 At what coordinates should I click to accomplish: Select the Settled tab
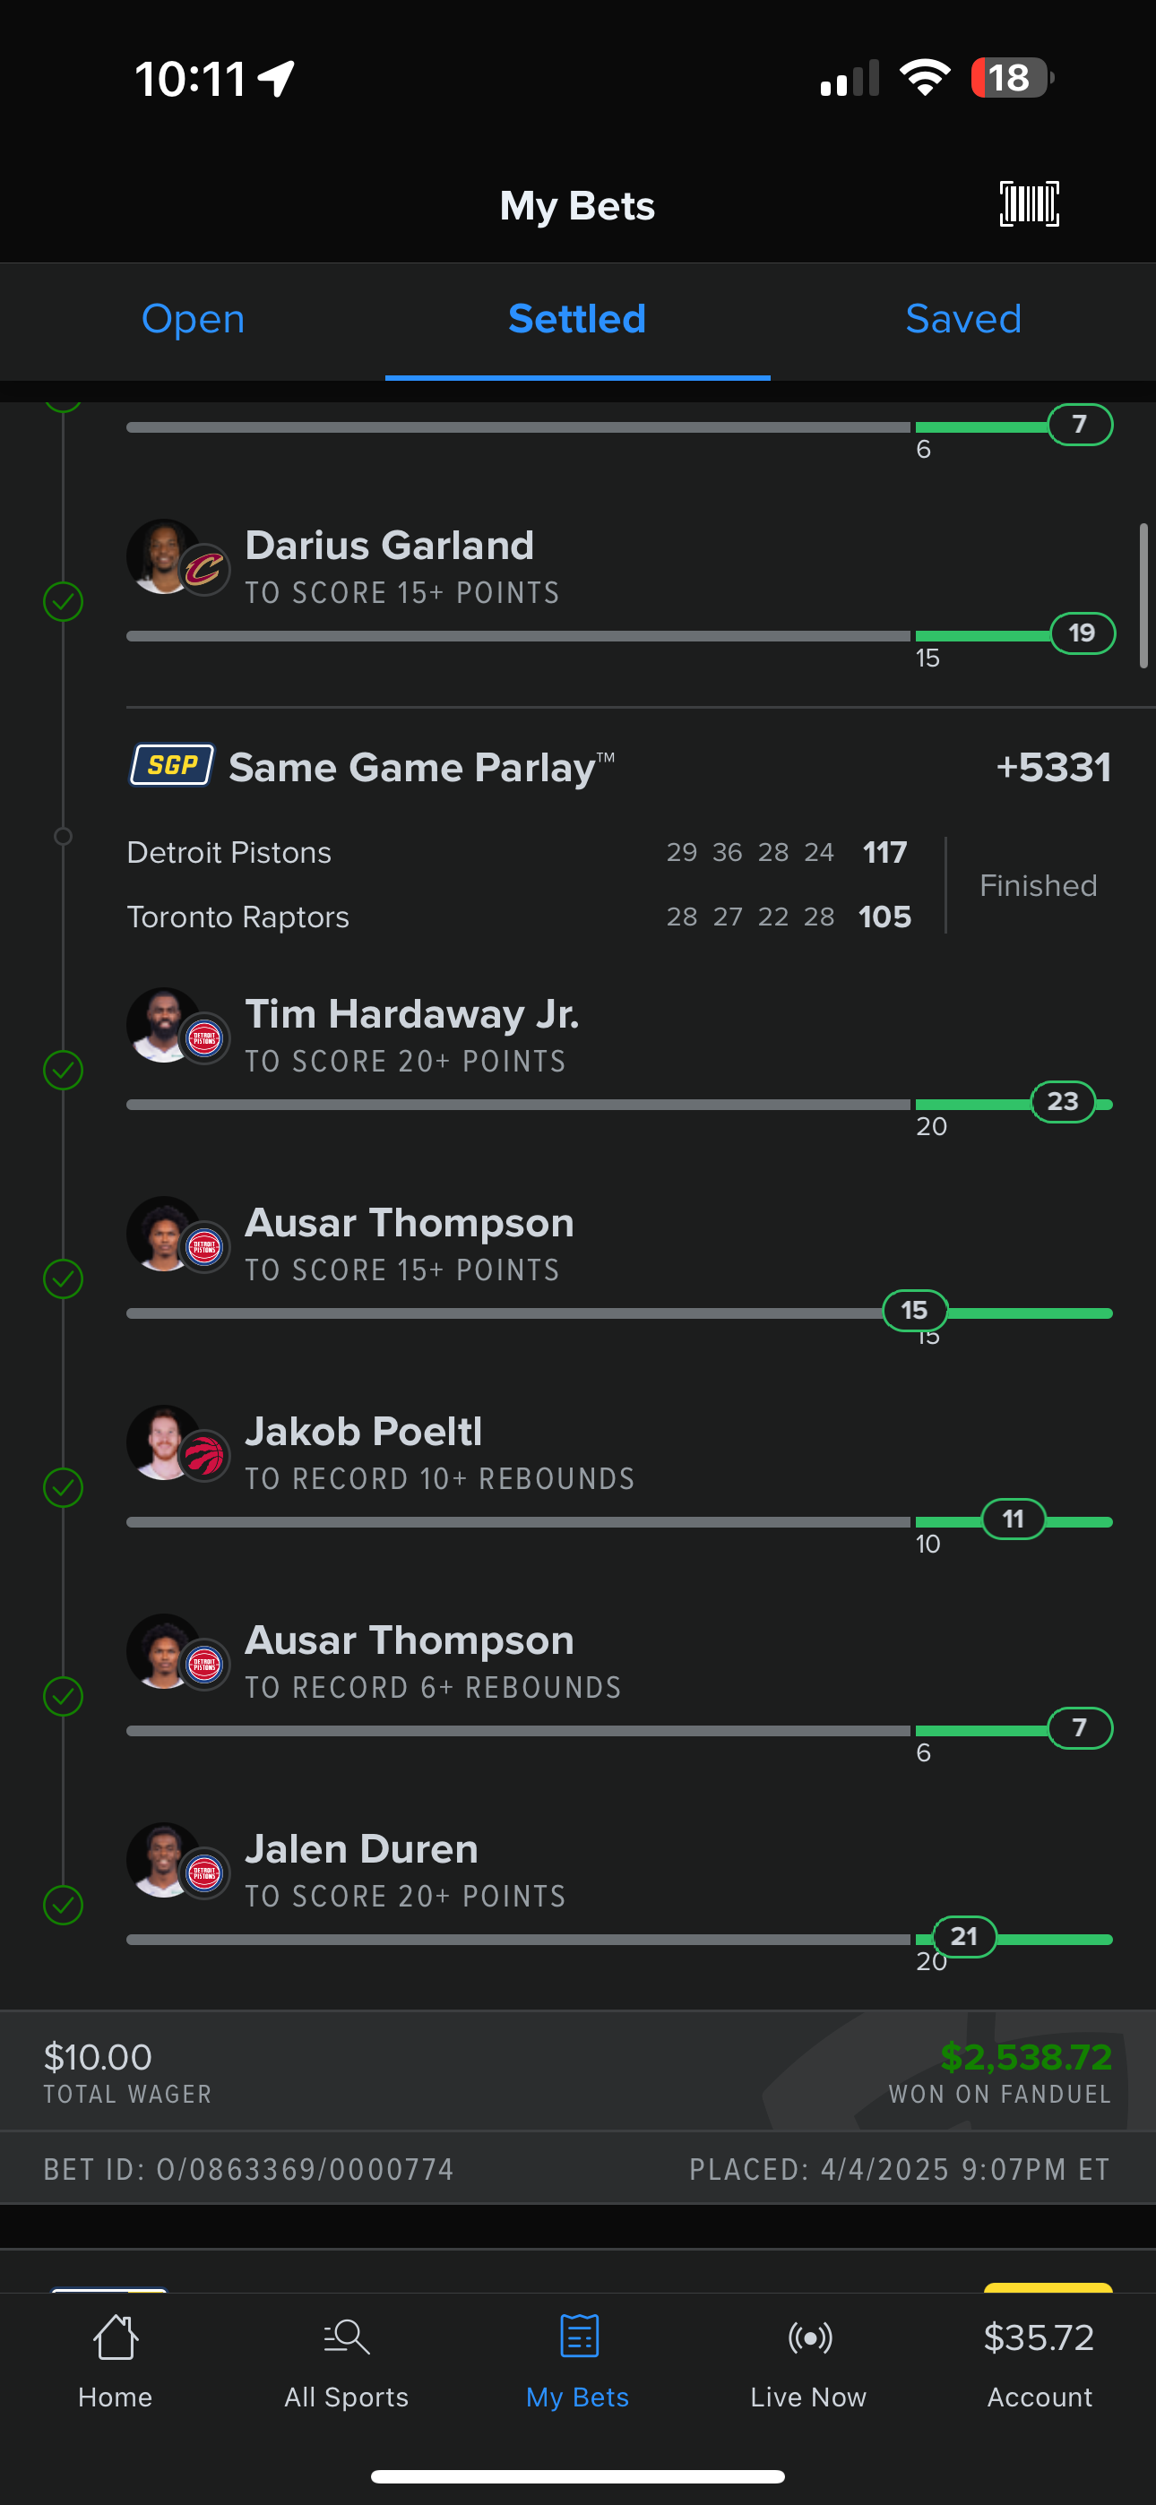577,319
